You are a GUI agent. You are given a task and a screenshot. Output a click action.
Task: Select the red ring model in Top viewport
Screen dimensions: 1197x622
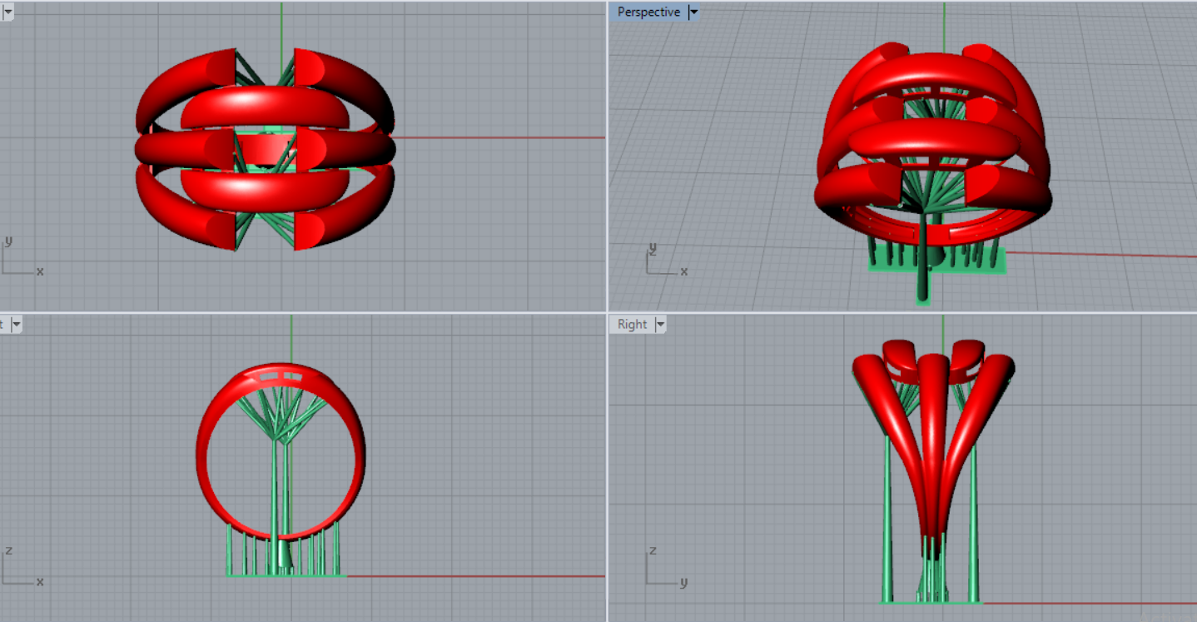265,107
